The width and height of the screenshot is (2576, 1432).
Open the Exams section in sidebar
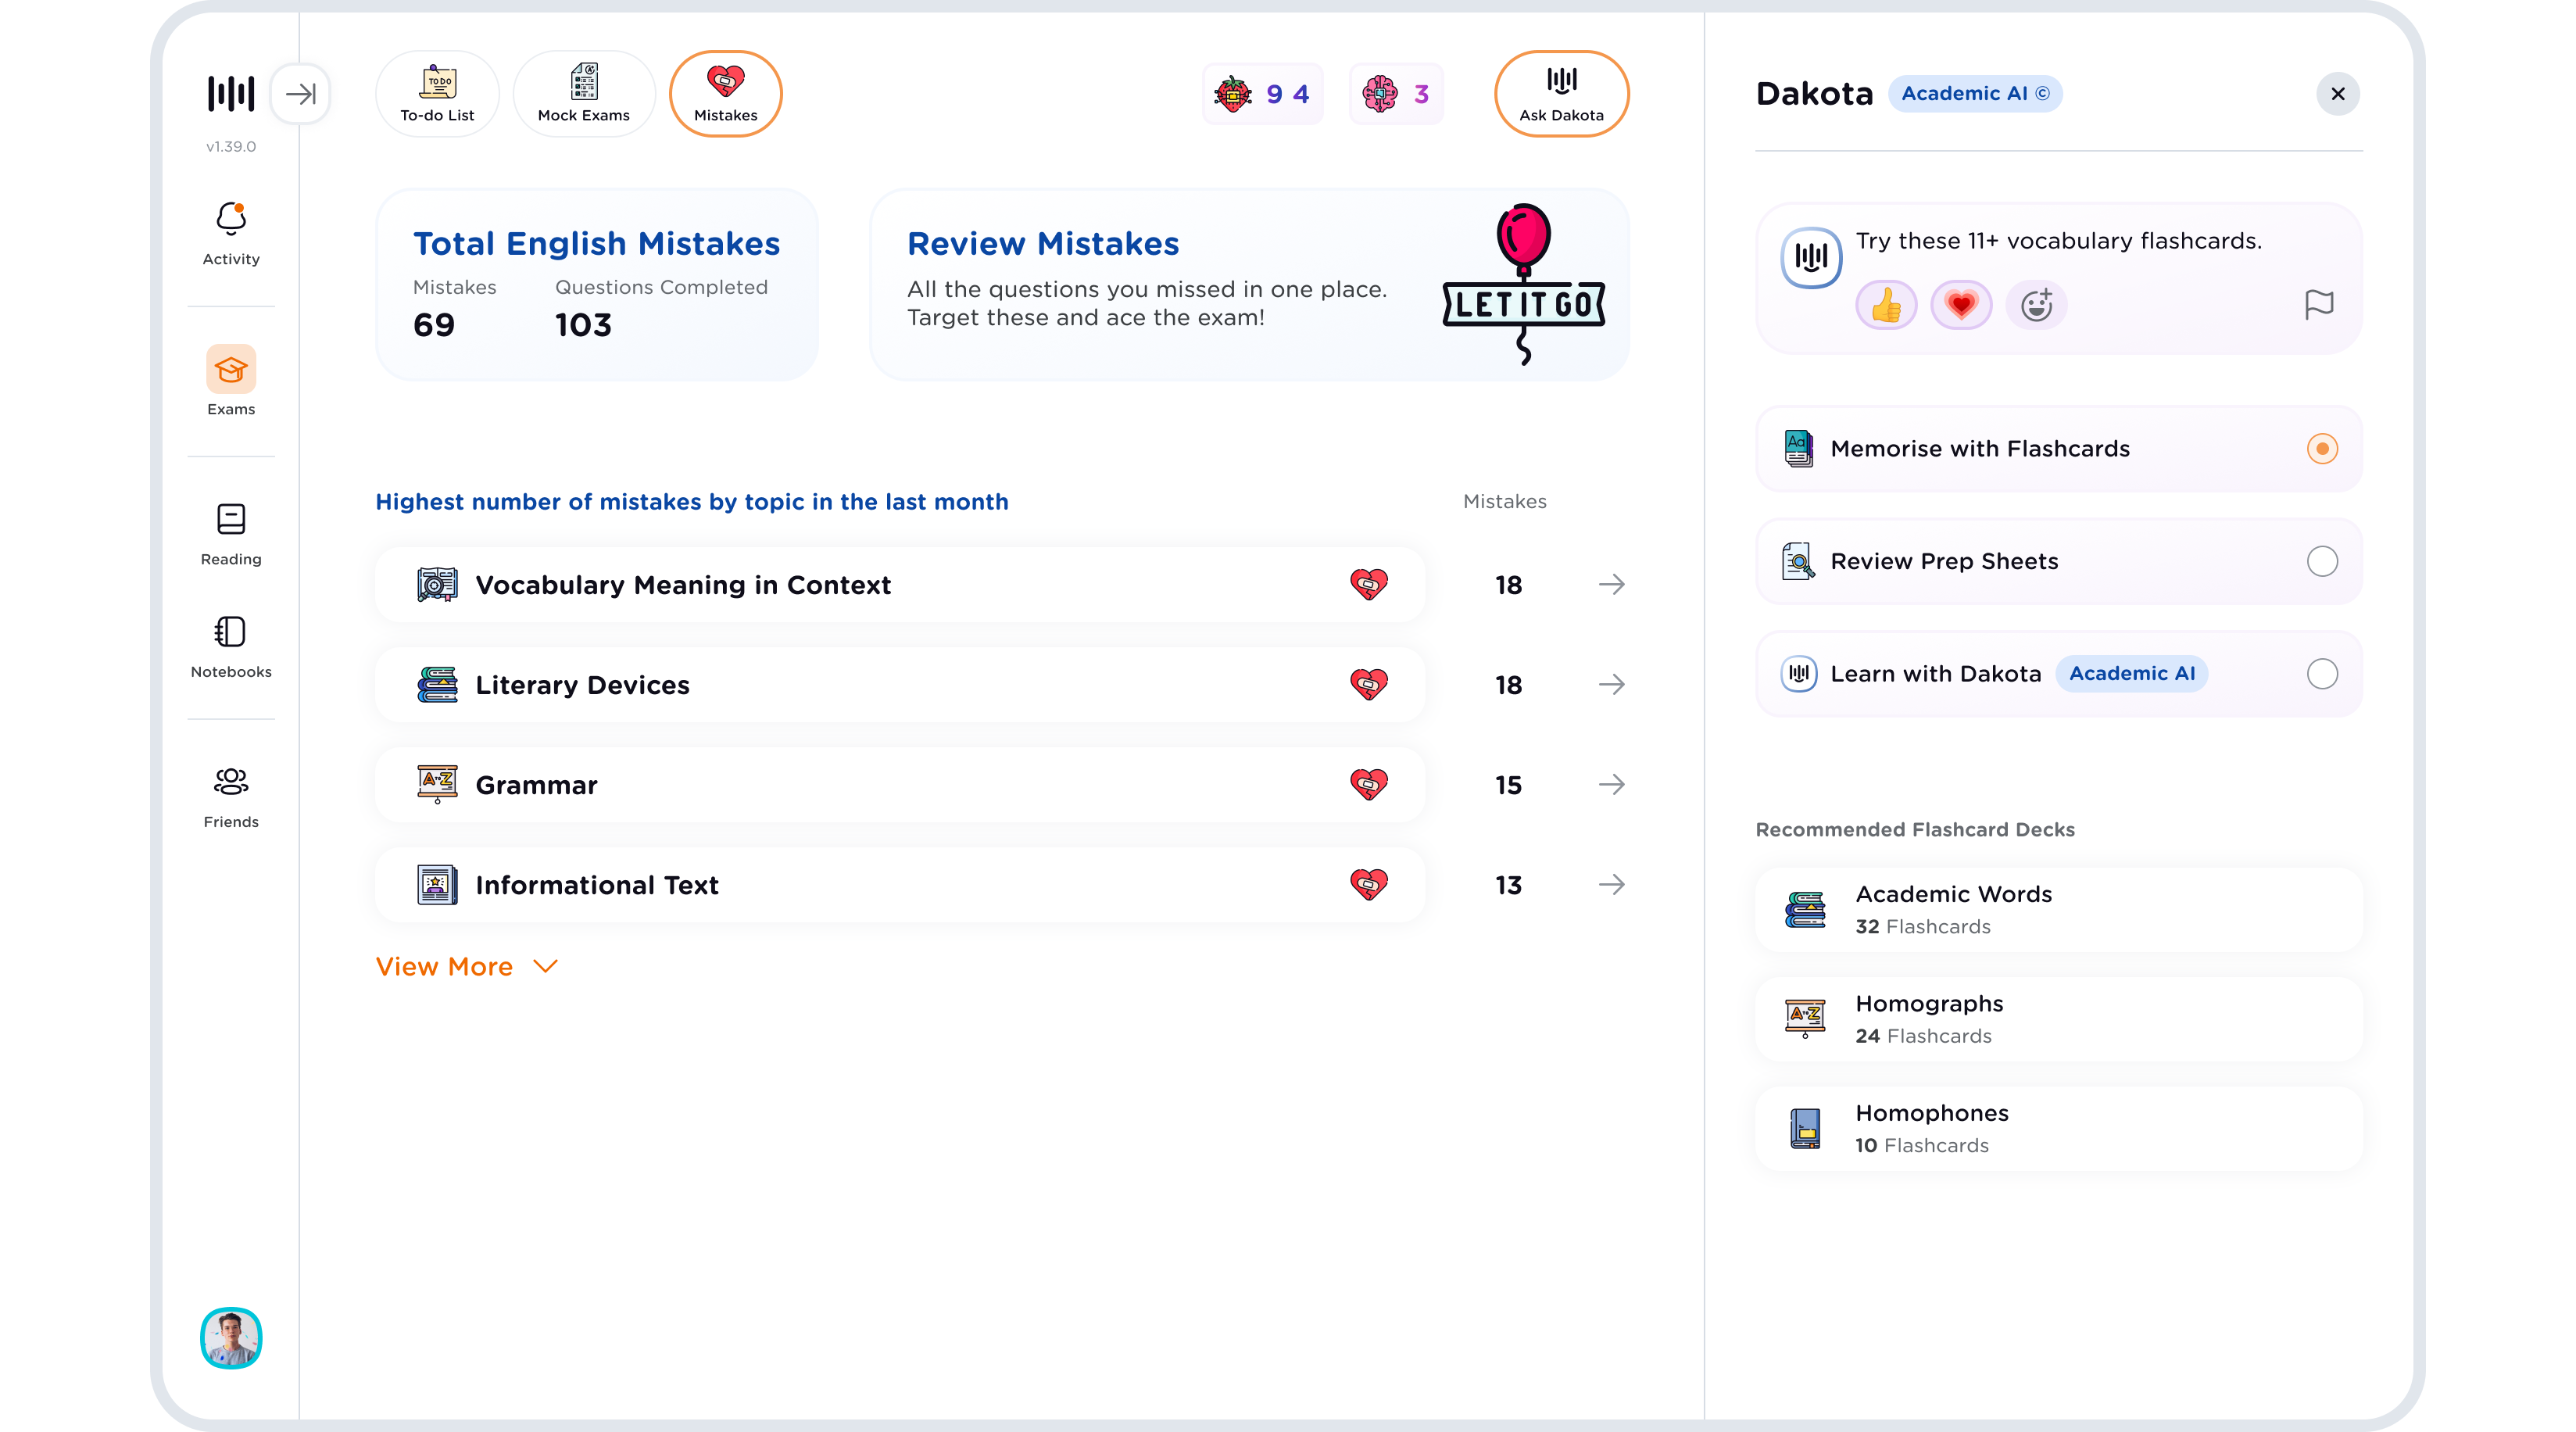231,381
